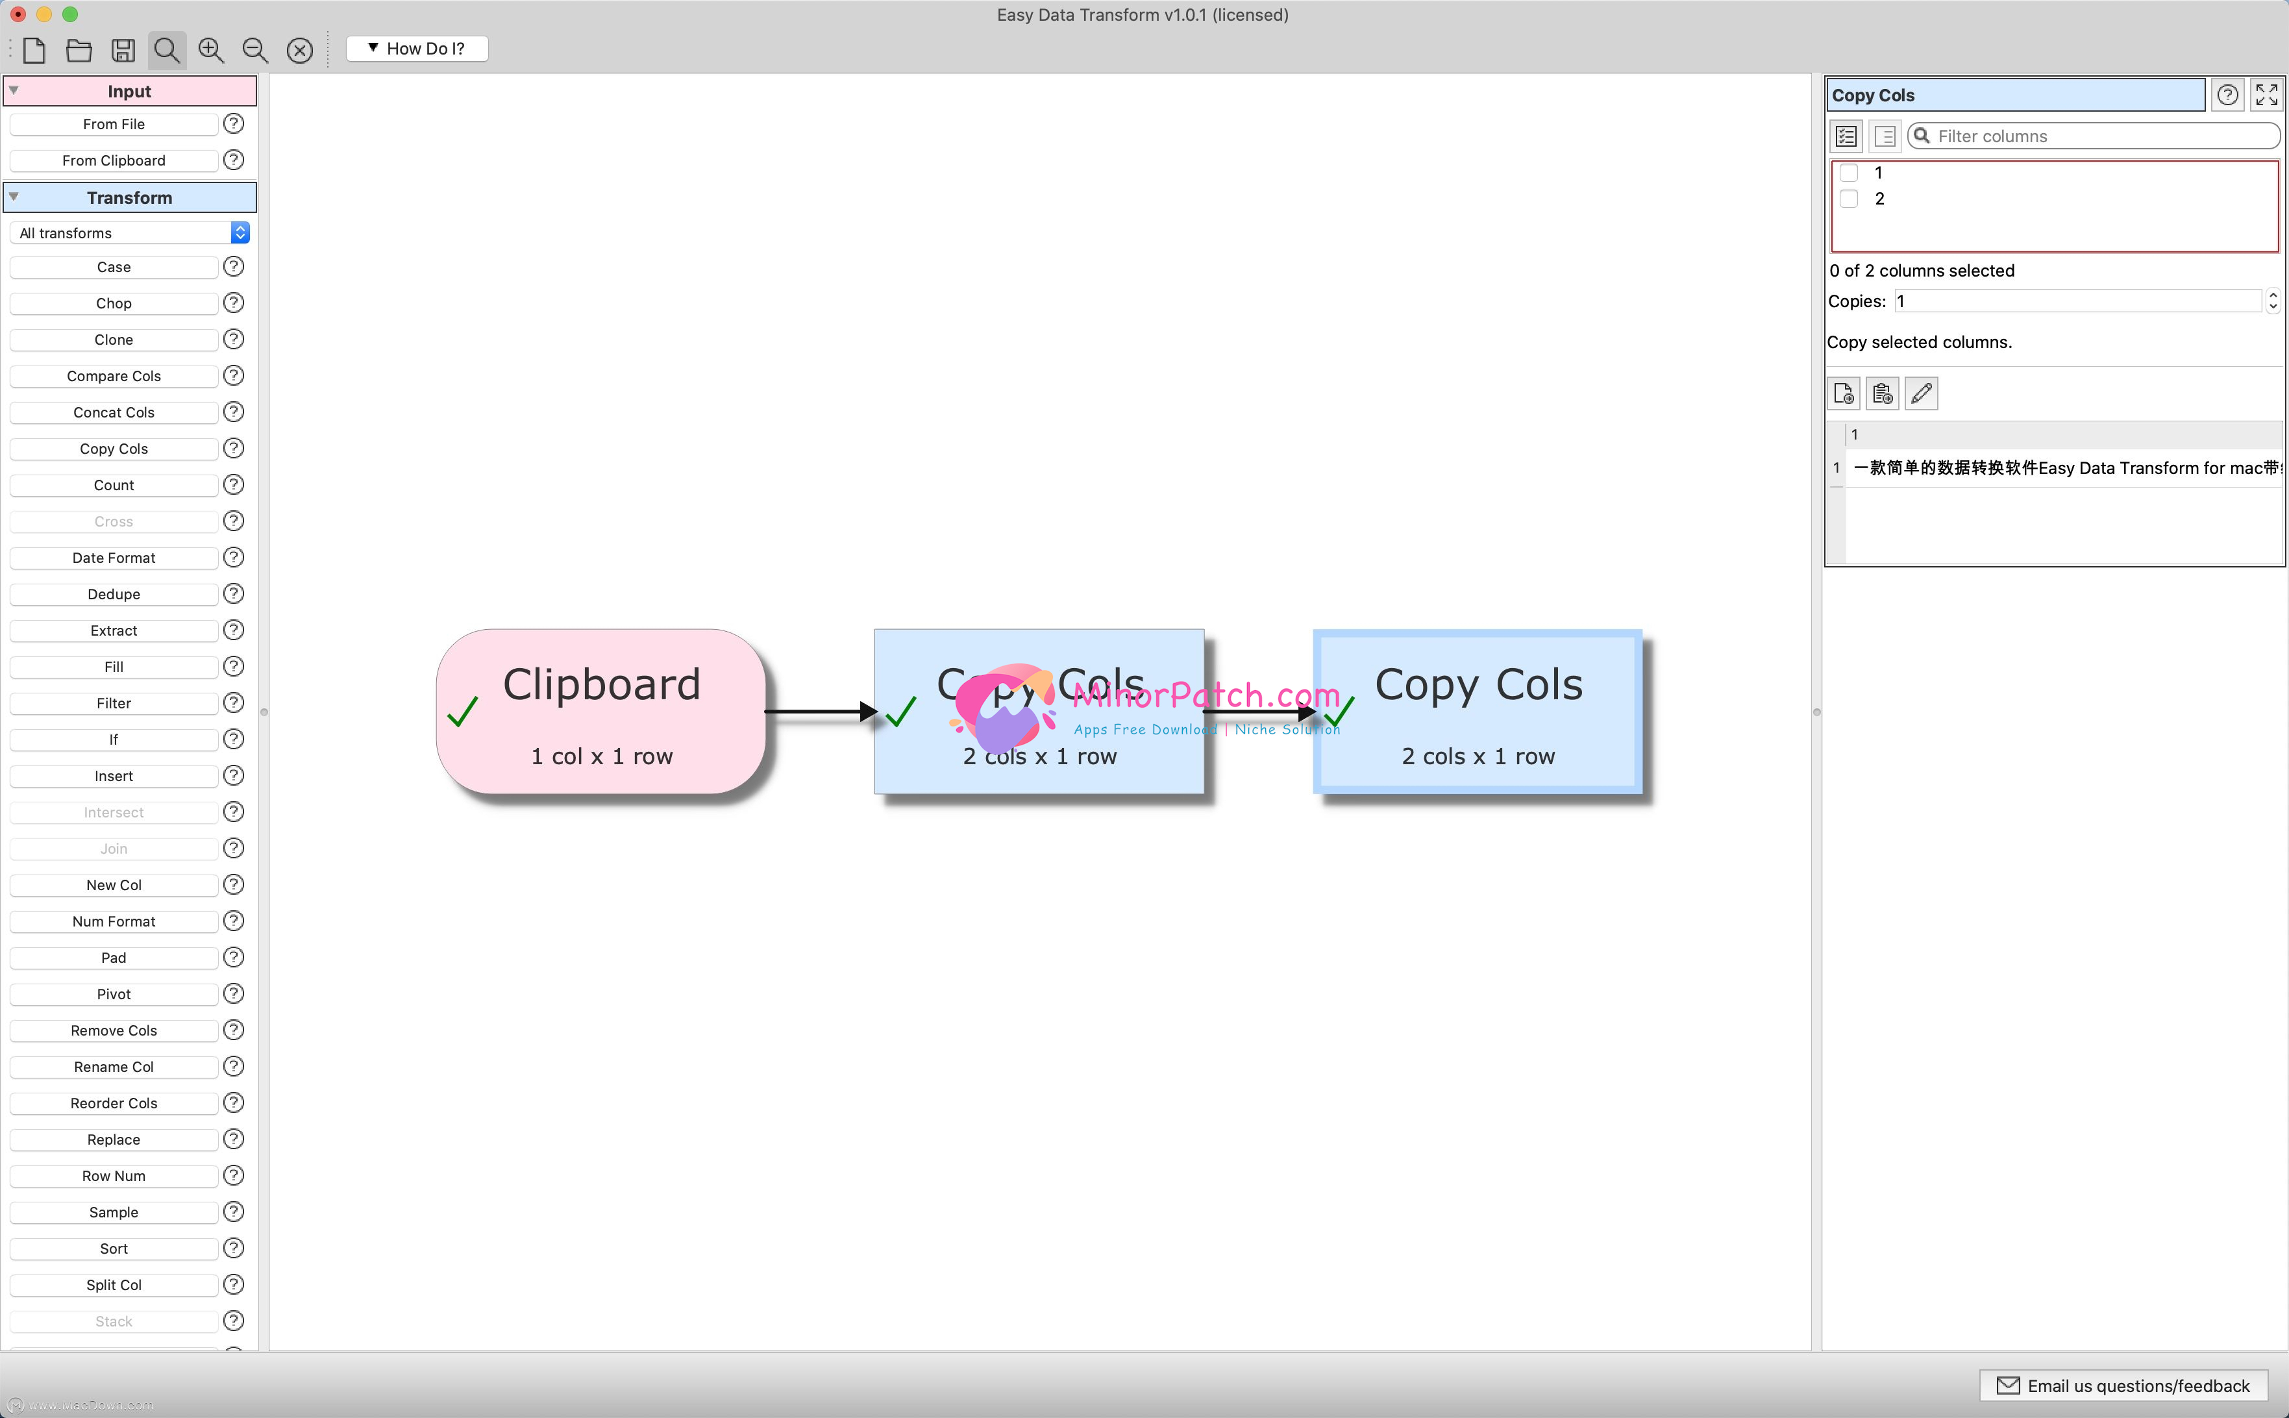
Task: Click the Remove Cols transform button
Action: point(114,1030)
